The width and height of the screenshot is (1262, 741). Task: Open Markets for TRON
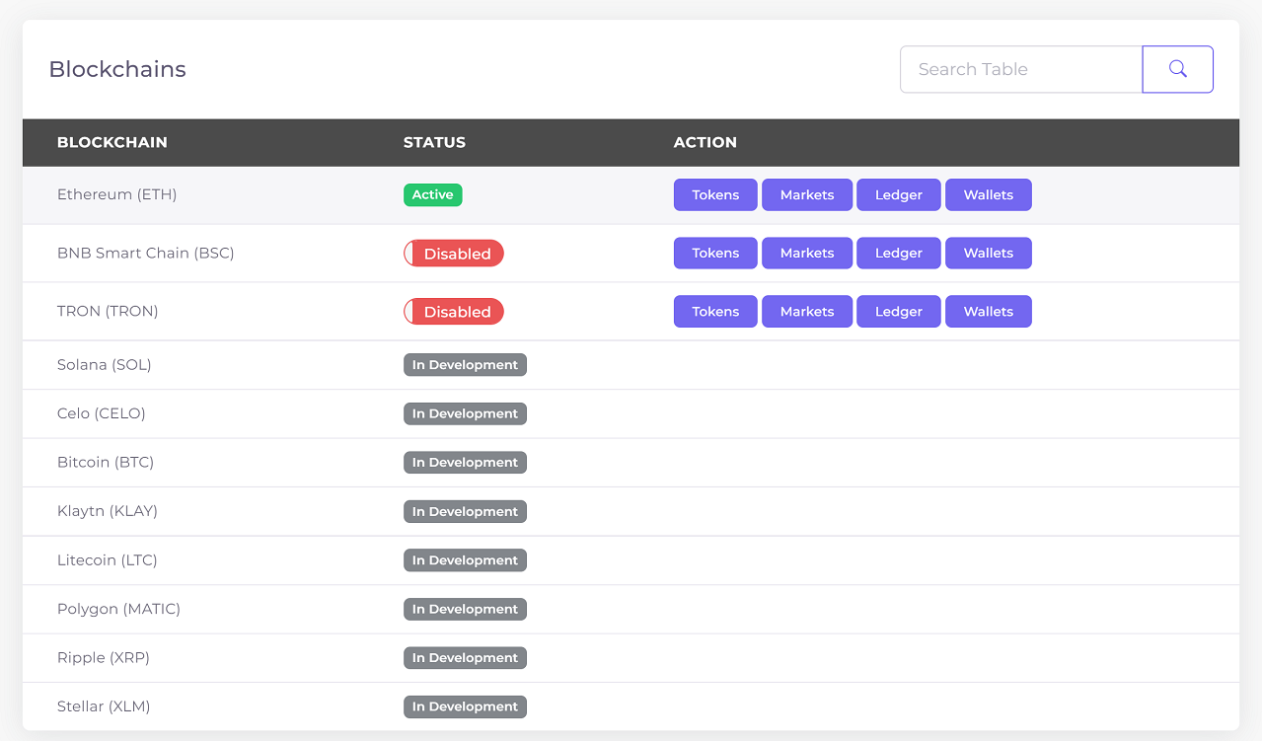click(807, 311)
